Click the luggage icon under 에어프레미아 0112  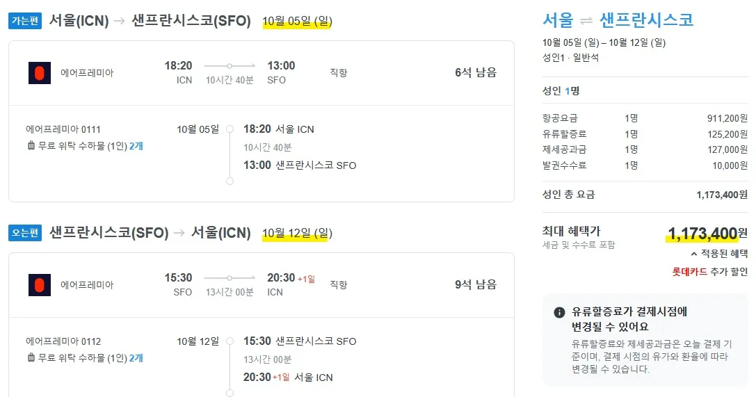click(31, 358)
